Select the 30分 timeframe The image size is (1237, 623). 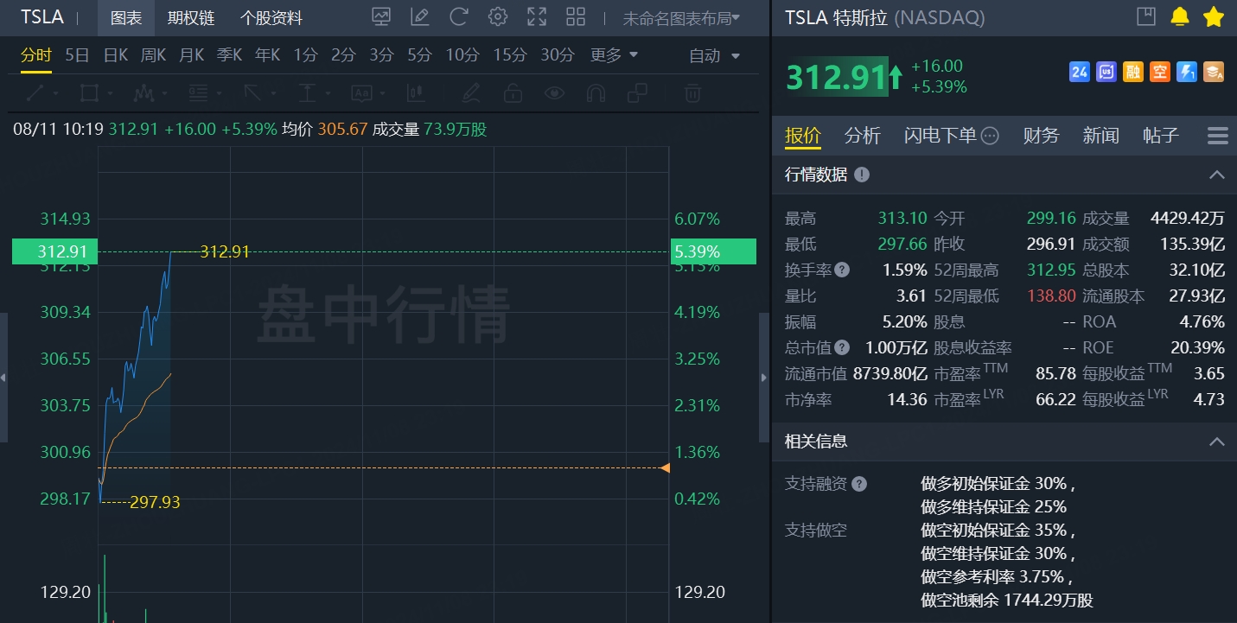tap(558, 55)
